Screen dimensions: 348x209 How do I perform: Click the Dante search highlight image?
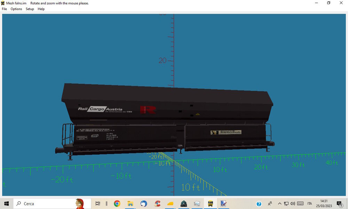[x=80, y=204]
